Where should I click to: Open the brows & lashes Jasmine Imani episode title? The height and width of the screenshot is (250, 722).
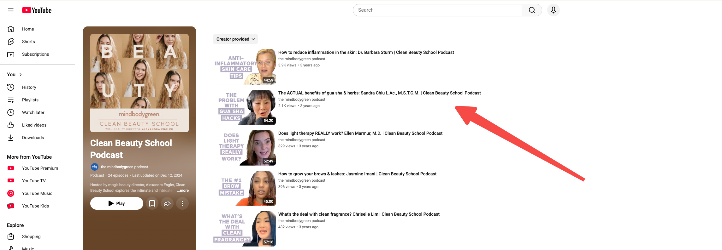pyautogui.click(x=358, y=174)
